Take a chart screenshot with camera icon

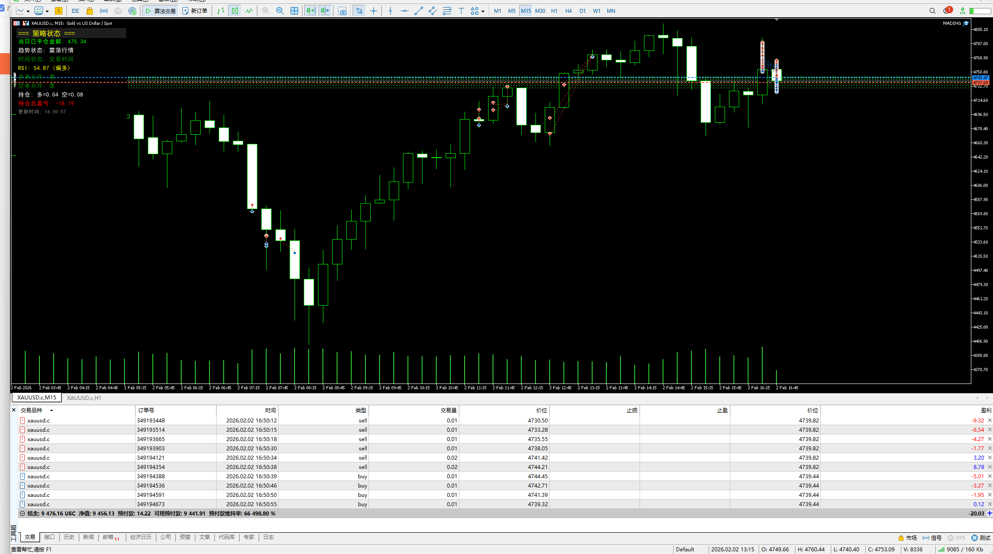click(x=342, y=11)
